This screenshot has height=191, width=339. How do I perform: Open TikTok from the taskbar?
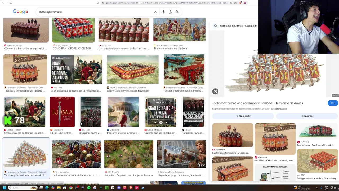click(x=137, y=188)
